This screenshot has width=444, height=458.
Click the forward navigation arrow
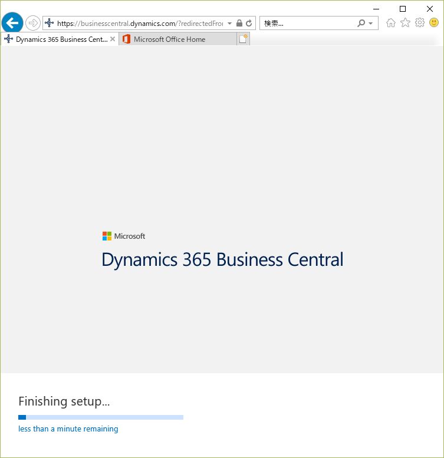coord(32,23)
